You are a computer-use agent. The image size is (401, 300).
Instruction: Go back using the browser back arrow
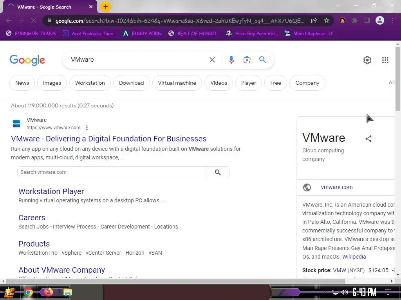click(9, 20)
